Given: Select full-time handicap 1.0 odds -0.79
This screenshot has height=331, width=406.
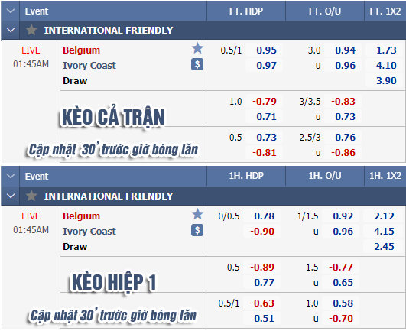Looking at the screenshot, I should click(265, 101).
